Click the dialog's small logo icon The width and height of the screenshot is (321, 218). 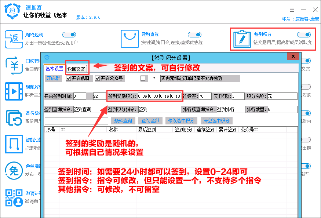(47, 58)
